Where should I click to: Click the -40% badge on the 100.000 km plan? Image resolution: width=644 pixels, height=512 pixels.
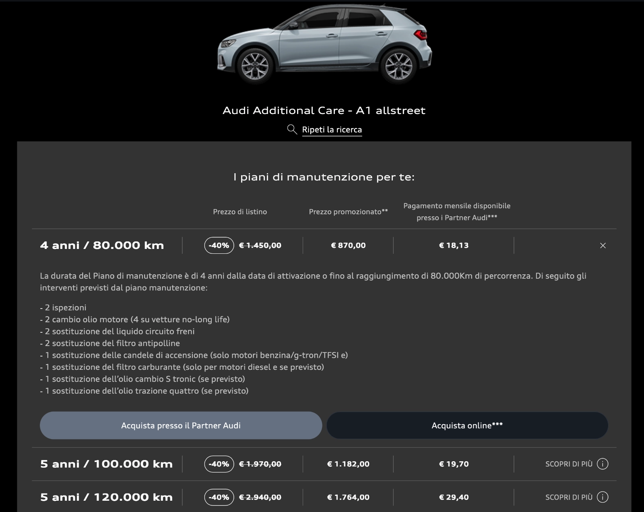coord(219,464)
